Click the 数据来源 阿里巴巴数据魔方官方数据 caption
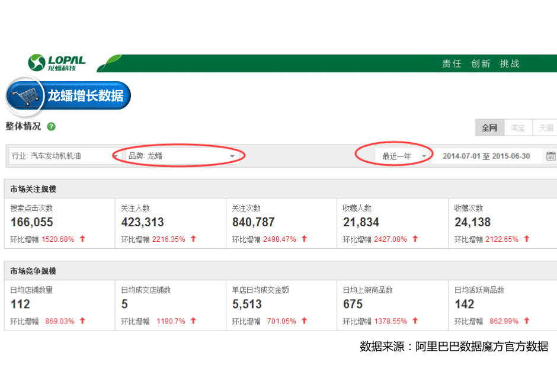This screenshot has width=557, height=391. (x=454, y=347)
